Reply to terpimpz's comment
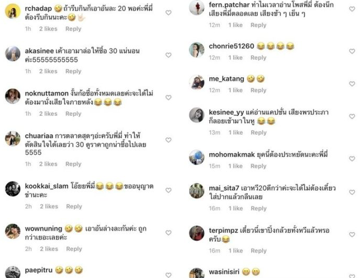Image resolution: width=362 pixels, height=278 pixels. coord(258,251)
